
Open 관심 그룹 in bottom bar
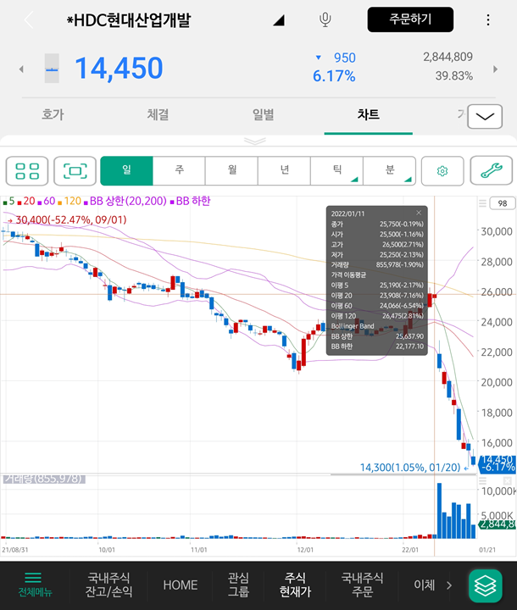tap(238, 585)
